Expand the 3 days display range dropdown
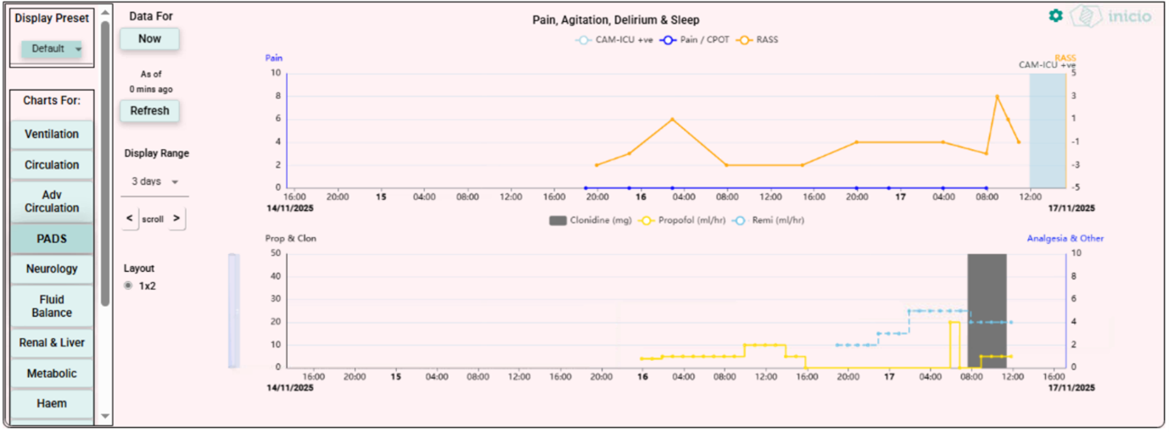Image resolution: width=1169 pixels, height=432 pixels. point(154,182)
